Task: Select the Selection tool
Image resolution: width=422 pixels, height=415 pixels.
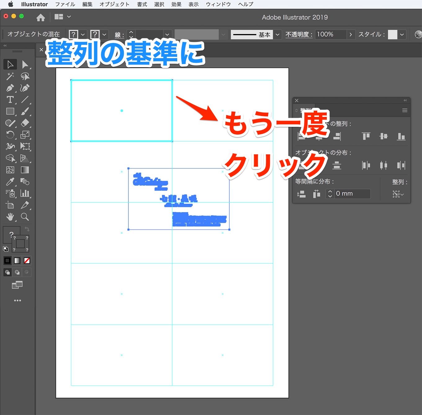Action: click(10, 64)
